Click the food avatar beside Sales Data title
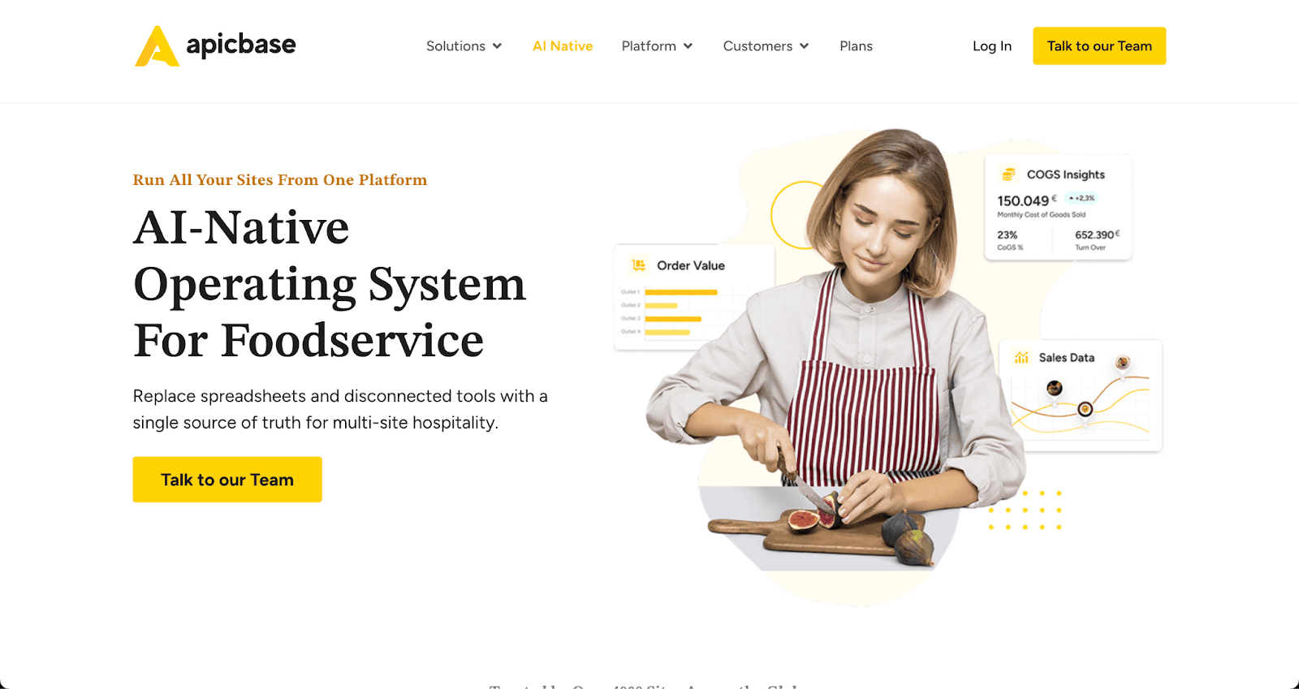The height and width of the screenshot is (689, 1299). click(1123, 362)
